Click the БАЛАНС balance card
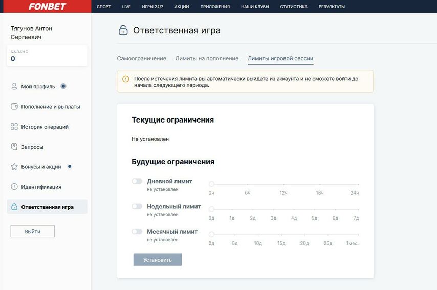The image size is (437, 290). 47,56
